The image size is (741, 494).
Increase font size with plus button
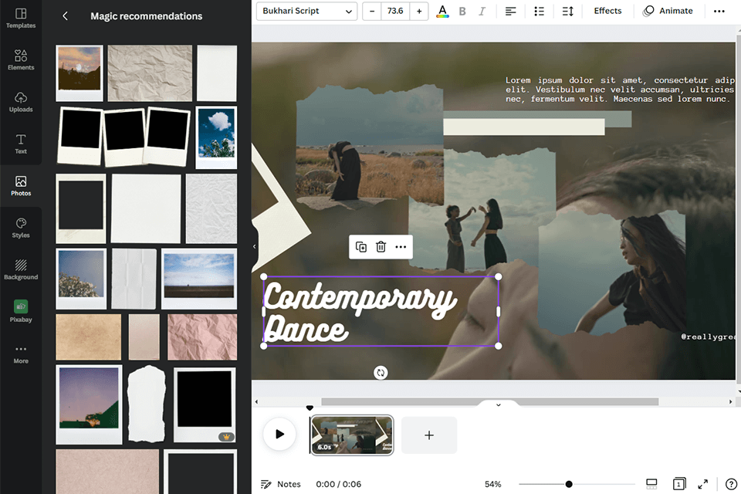coord(419,11)
